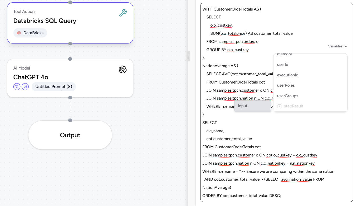Click 'c.c_name,' in the final SELECT
357x206 pixels.
tap(215, 131)
